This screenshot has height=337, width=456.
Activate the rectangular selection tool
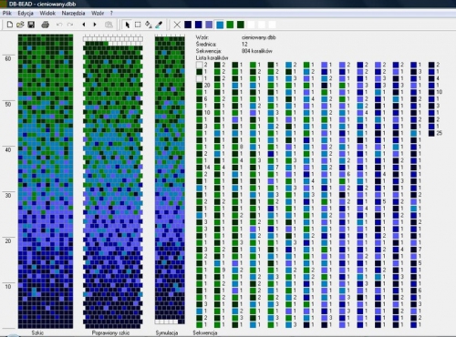[x=138, y=25]
